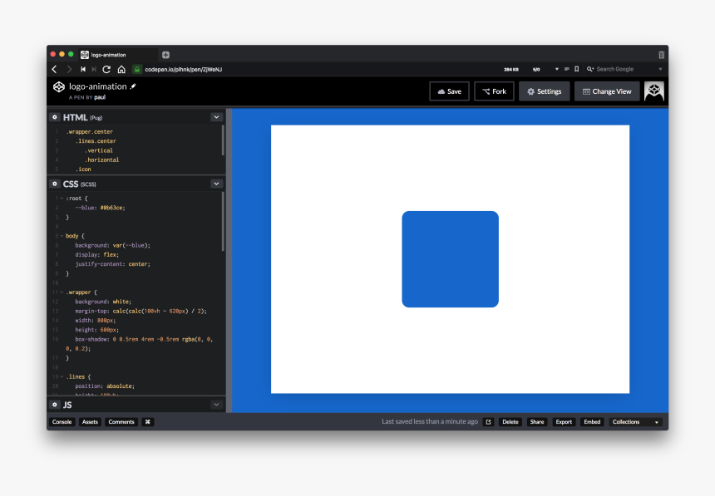Reload the page in the browser
This screenshot has height=496, width=715.
click(x=106, y=69)
